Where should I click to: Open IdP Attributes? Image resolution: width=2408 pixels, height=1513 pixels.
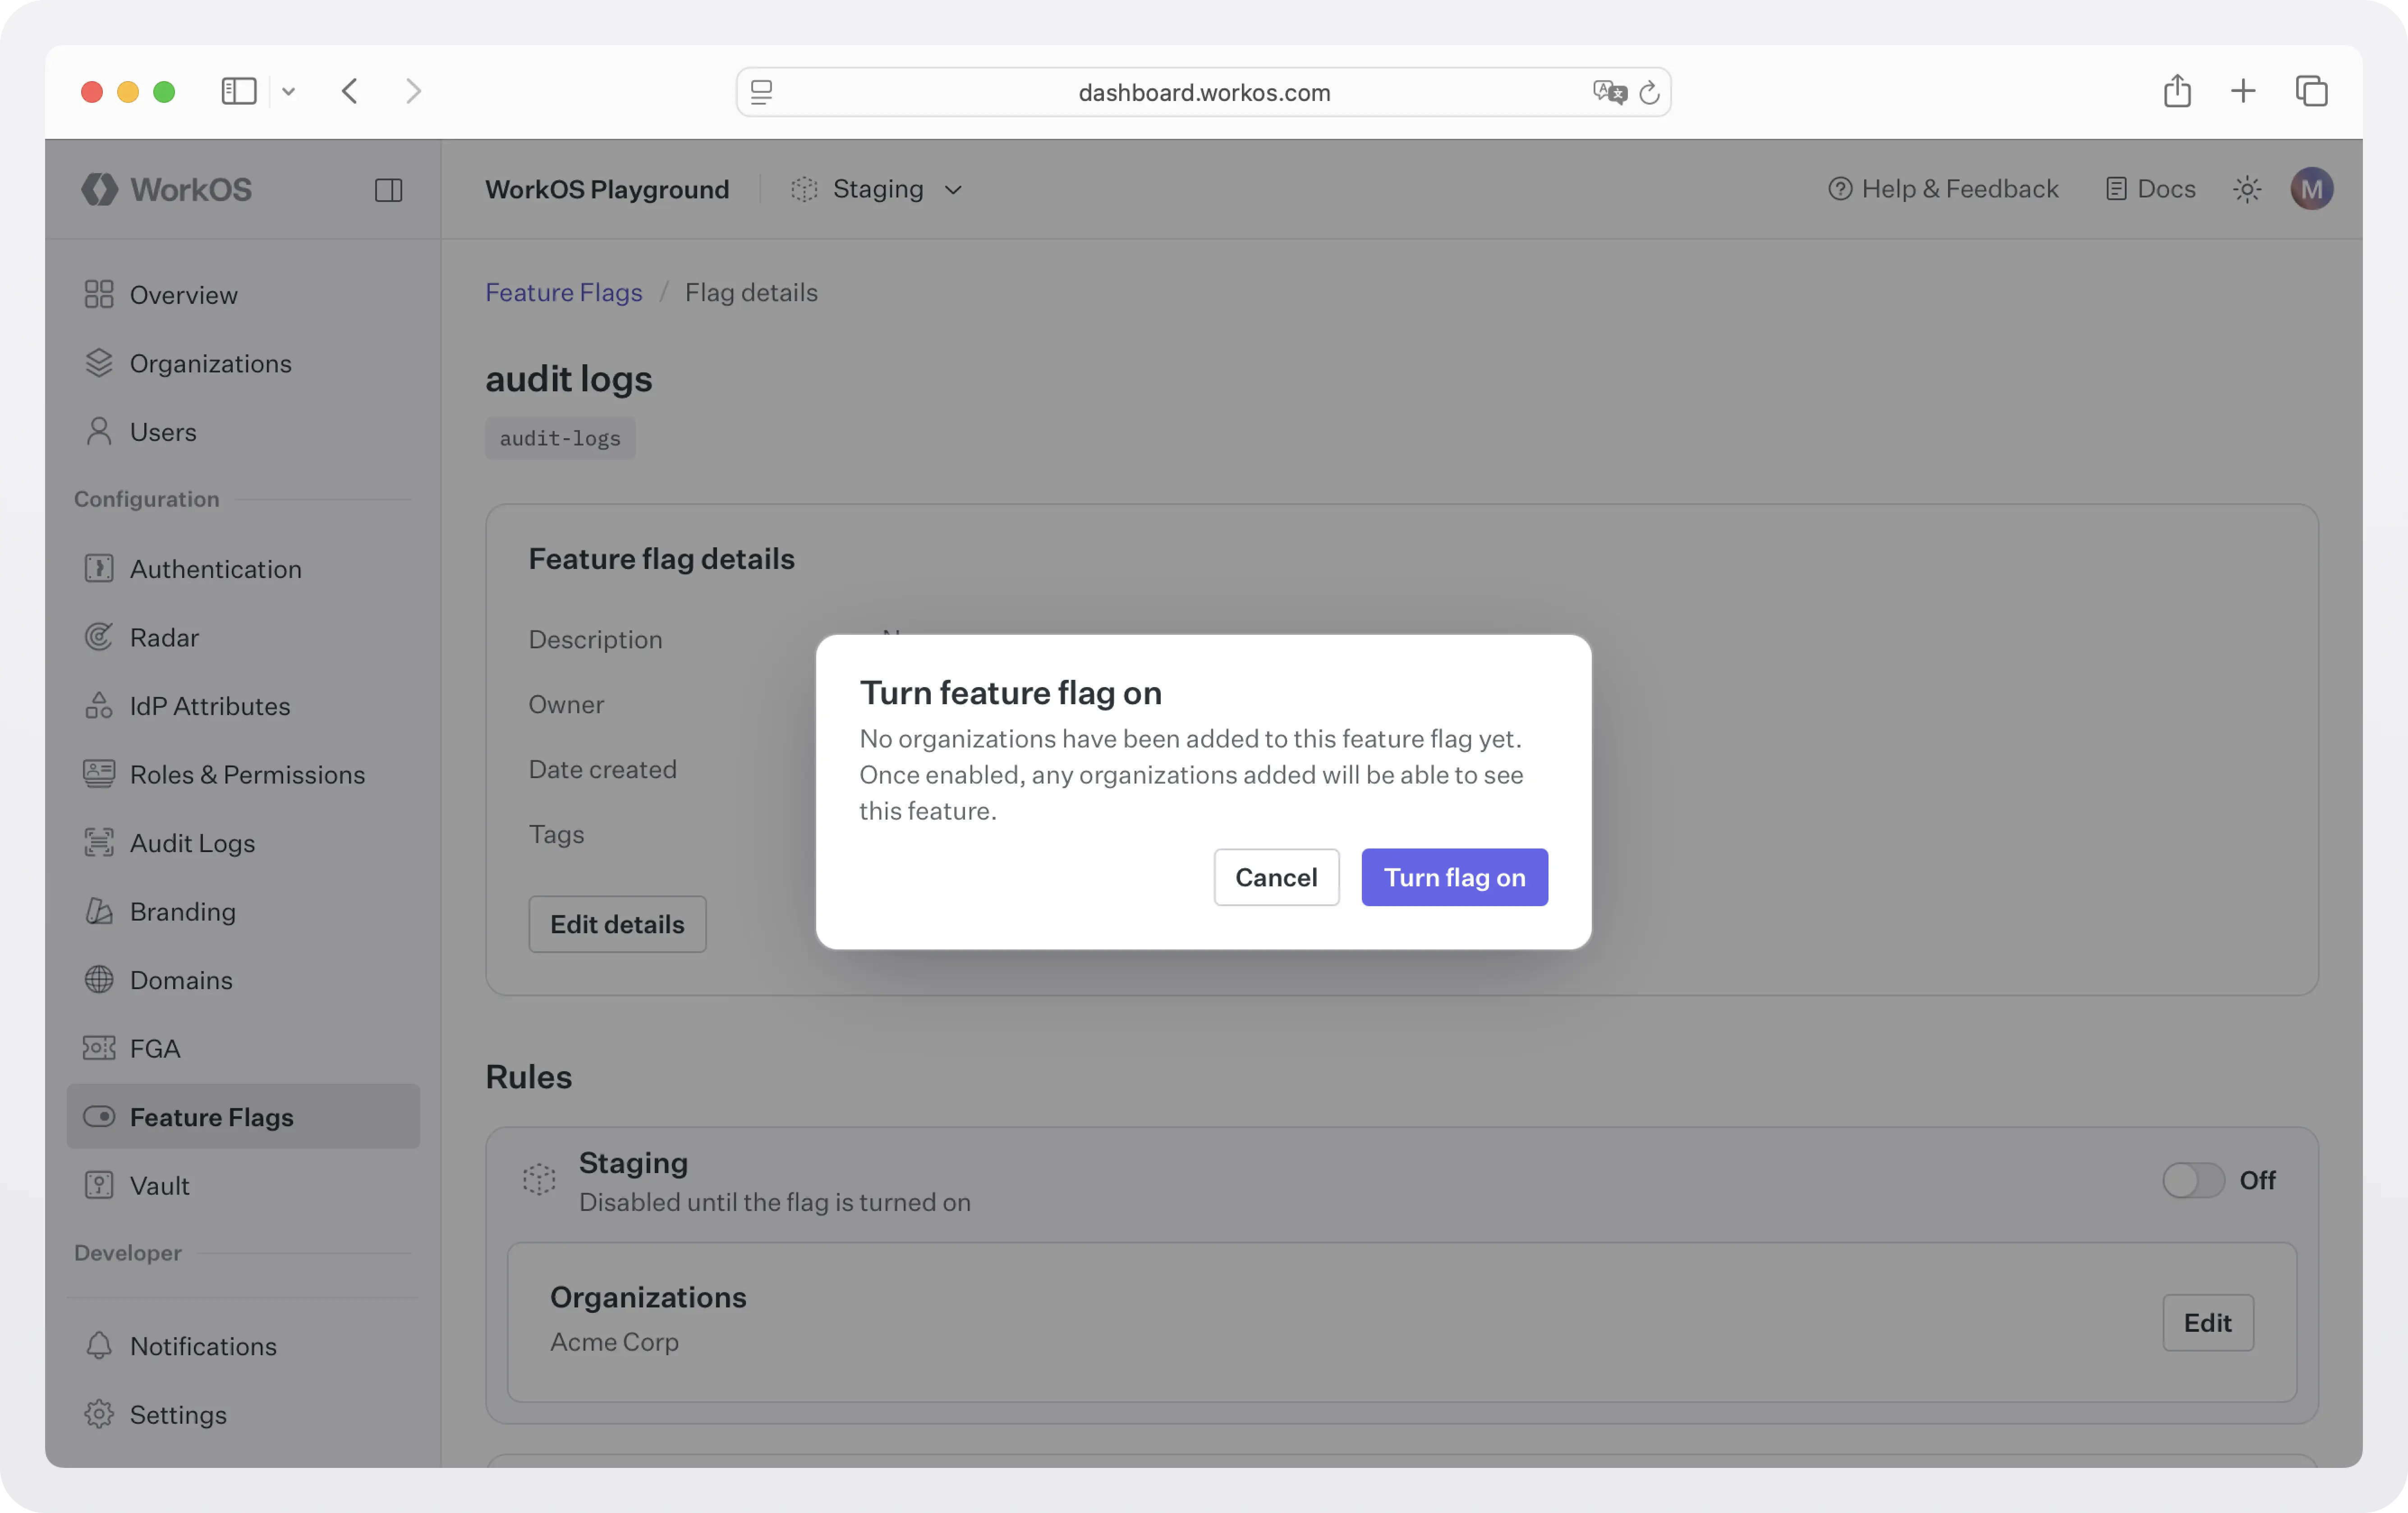[242, 705]
